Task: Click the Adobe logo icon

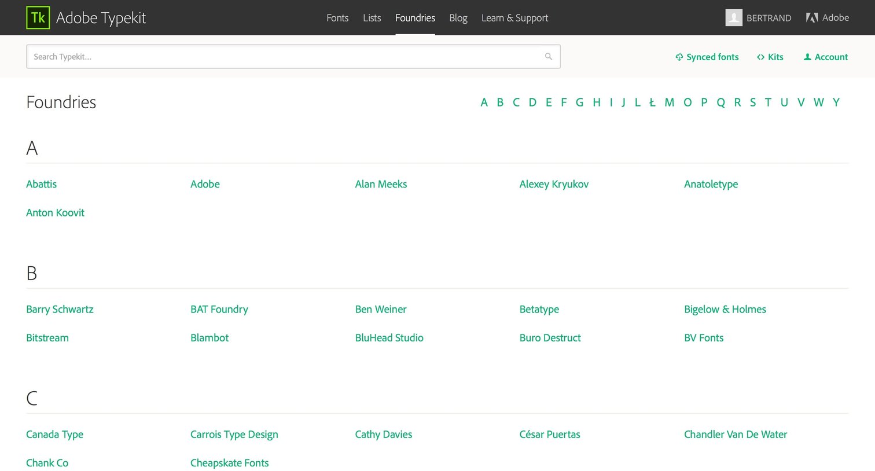Action: click(x=812, y=18)
